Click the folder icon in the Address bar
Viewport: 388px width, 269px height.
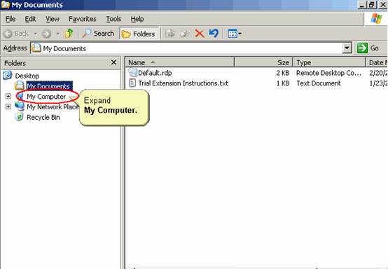point(36,48)
